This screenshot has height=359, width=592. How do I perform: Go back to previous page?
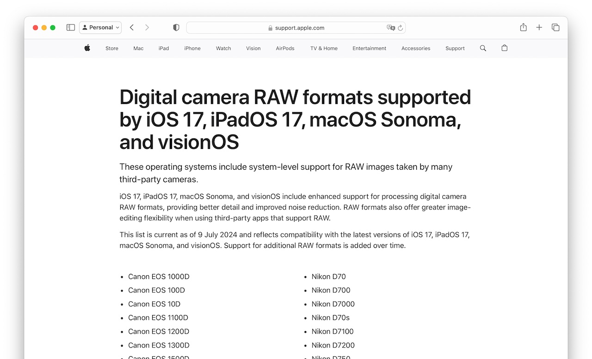(x=132, y=28)
